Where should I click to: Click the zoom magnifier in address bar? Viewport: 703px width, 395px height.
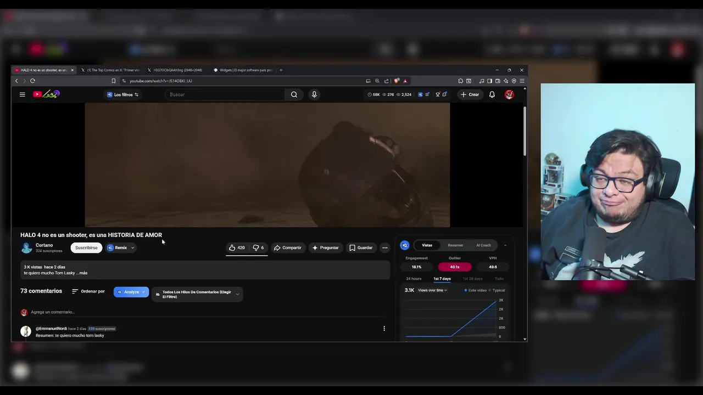click(x=377, y=81)
